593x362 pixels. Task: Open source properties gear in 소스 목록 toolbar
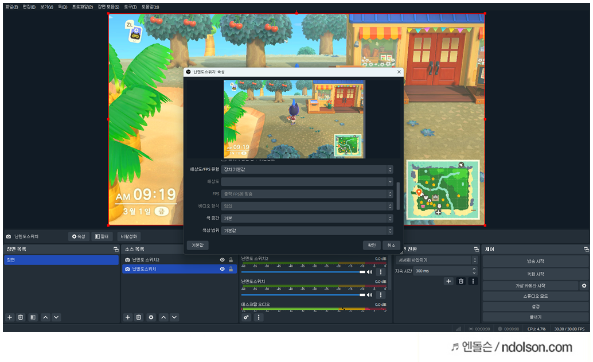151,317
